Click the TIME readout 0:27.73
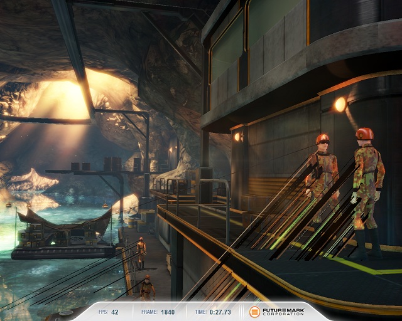Image resolution: width=402 pixels, height=321 pixels. pyautogui.click(x=220, y=312)
